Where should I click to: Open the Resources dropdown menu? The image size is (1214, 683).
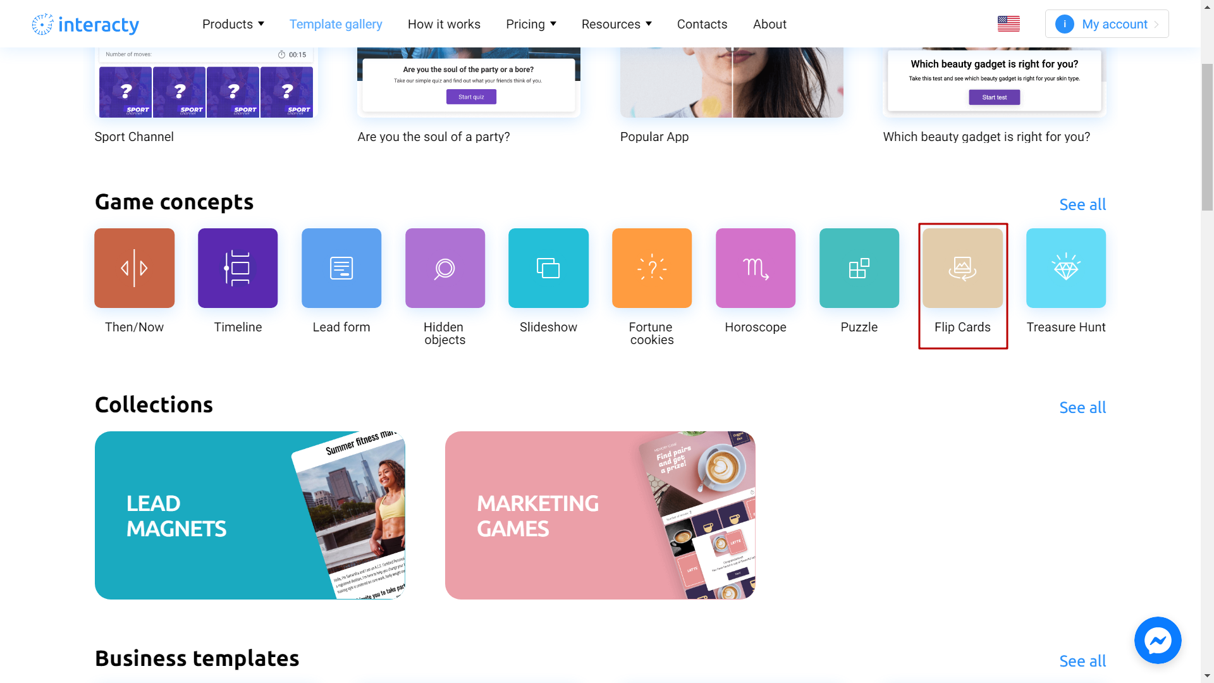coord(616,24)
